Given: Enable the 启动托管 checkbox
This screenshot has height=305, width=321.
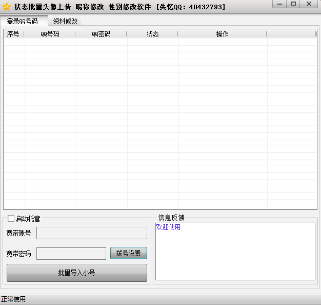Looking at the screenshot, I should click(11, 219).
